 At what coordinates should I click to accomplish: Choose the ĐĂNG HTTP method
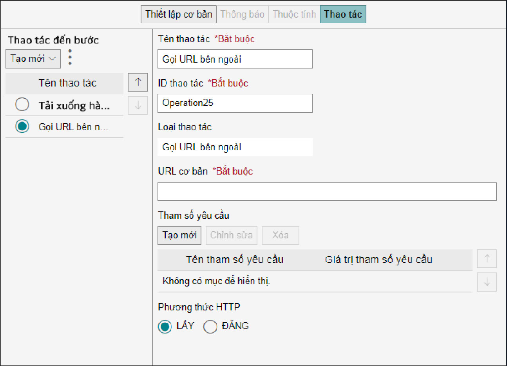(x=210, y=326)
